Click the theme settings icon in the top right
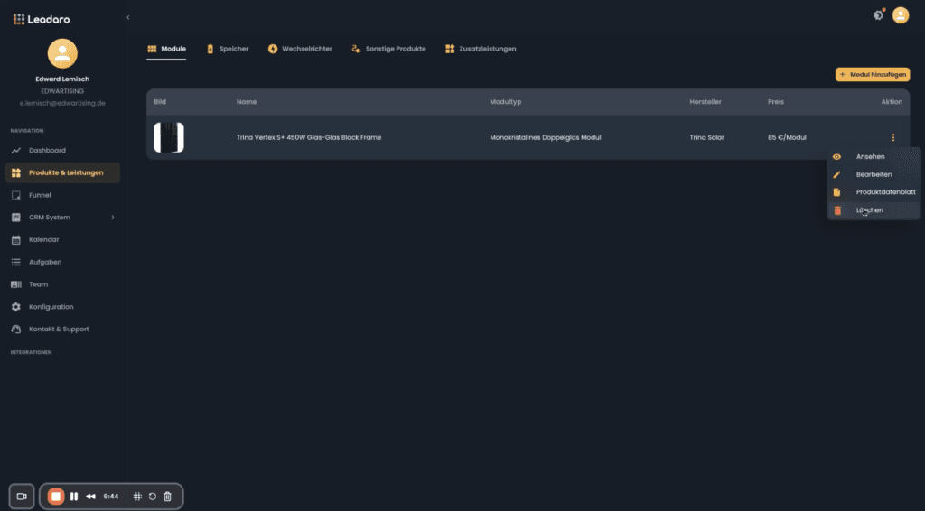Screen dimensions: 925x511 click(878, 16)
